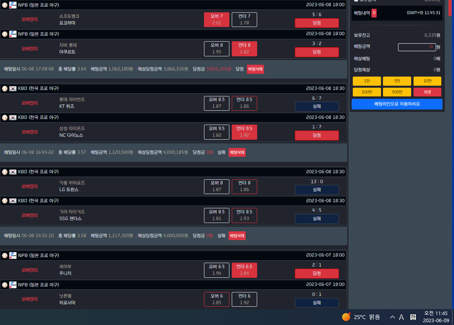The image size is (454, 325).
Task: Select 오버 8 at 1.87 for 키움 vs LG 트윈스
Action: tap(217, 187)
